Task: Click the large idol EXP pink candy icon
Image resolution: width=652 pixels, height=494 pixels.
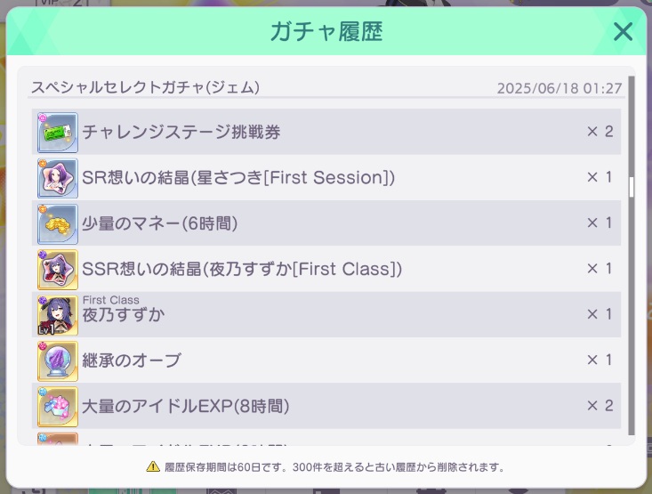Action: pyautogui.click(x=58, y=407)
